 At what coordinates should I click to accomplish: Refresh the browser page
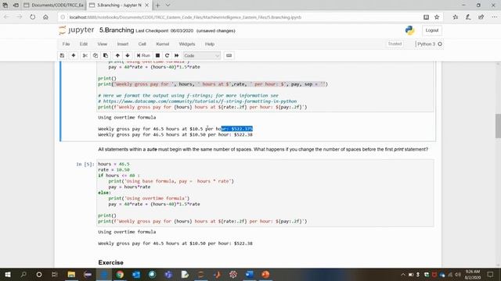coord(33,17)
